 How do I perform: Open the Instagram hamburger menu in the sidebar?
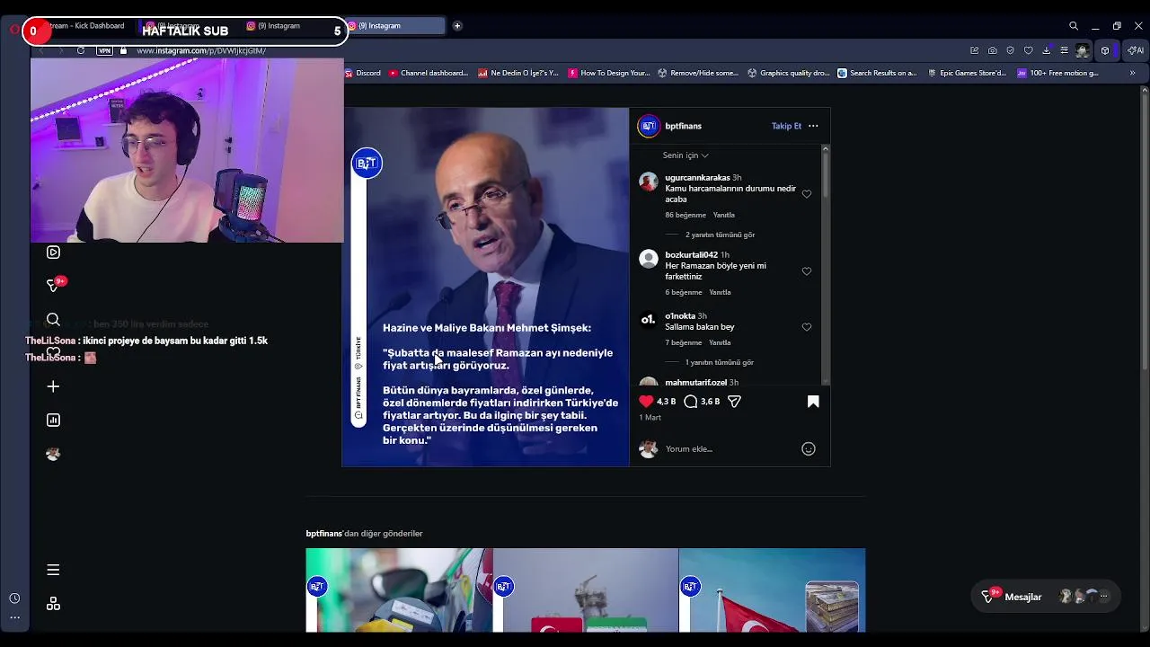(x=53, y=570)
